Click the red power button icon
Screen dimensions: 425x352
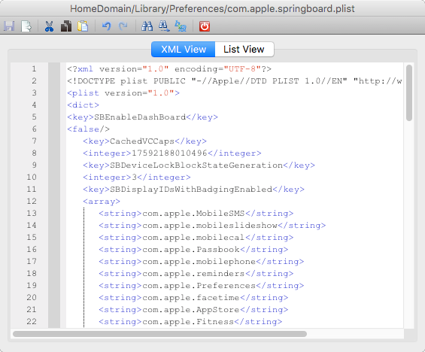(205, 26)
